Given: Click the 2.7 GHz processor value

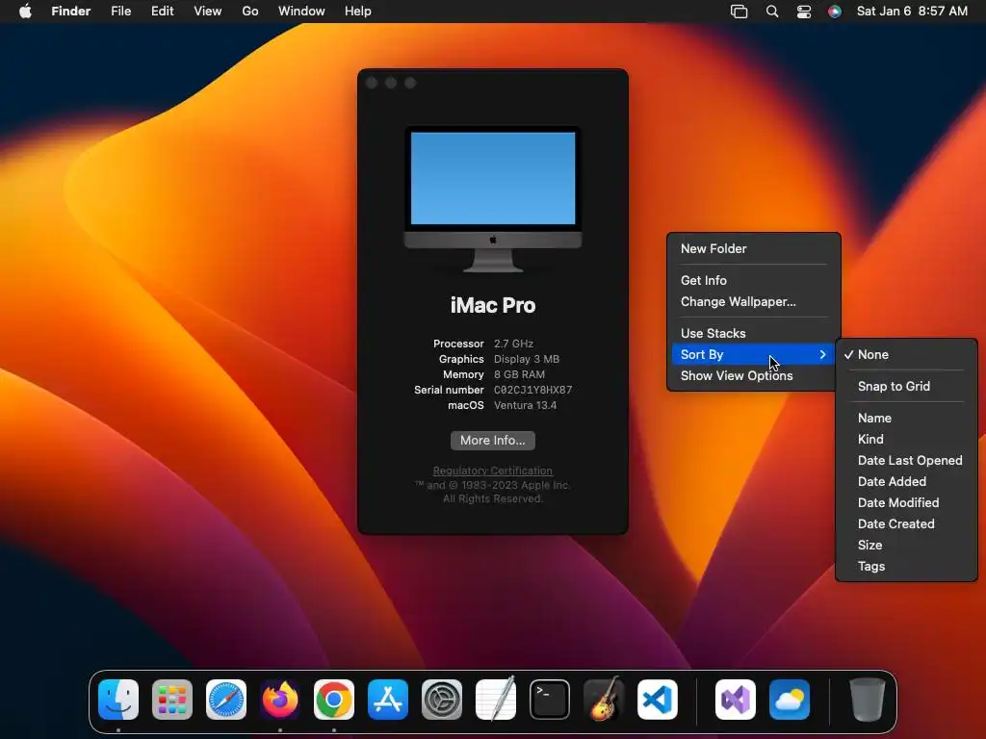Looking at the screenshot, I should pos(514,344).
